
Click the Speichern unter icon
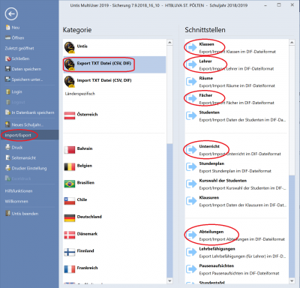tap(7, 79)
